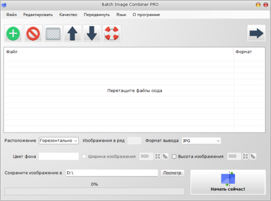Image resolution: width=271 pixels, height=201 pixels.
Task: Click the Перетащите файлы сюда drop area text
Action: 135,90
